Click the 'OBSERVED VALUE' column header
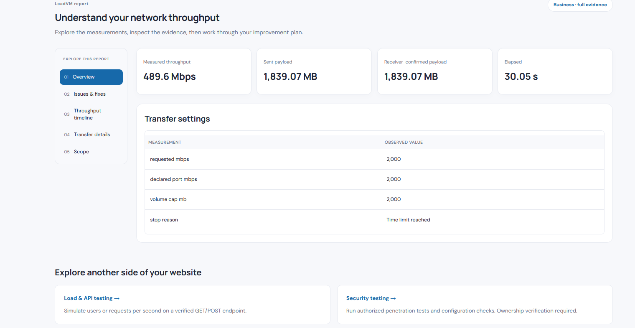 pos(404,142)
